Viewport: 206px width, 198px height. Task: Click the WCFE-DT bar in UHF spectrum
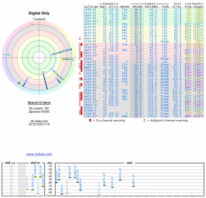[x=120, y=180]
